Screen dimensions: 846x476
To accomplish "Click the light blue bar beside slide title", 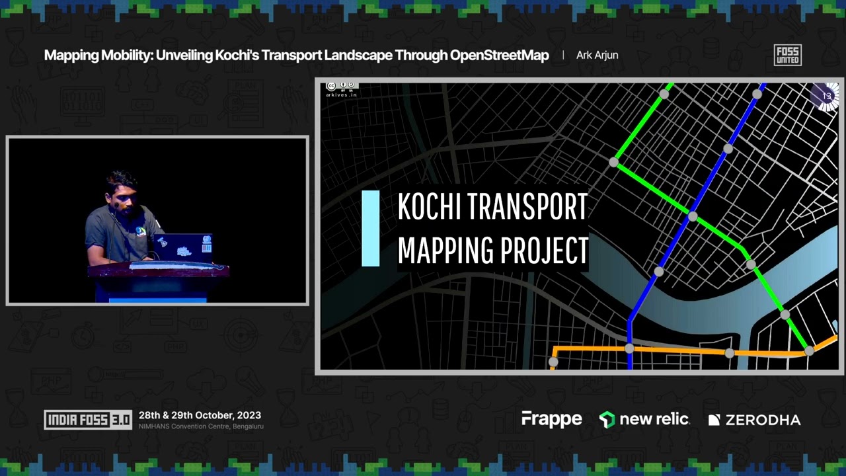I will (x=371, y=229).
